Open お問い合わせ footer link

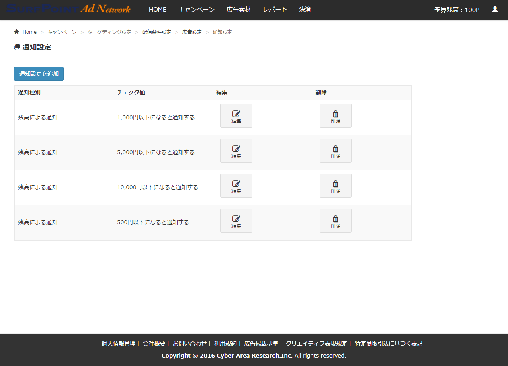[190, 344]
